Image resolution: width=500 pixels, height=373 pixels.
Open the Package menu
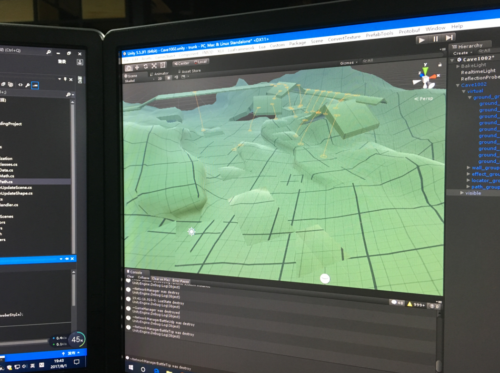(x=298, y=43)
